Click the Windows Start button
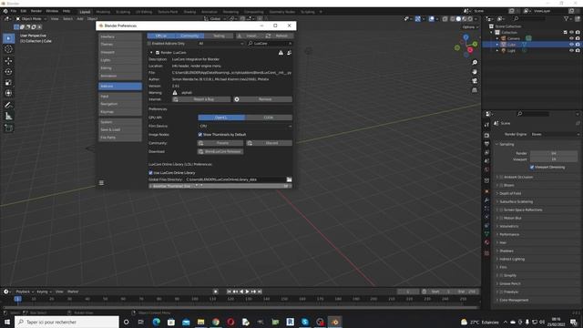Screen dimensions: 583x328 7,322
